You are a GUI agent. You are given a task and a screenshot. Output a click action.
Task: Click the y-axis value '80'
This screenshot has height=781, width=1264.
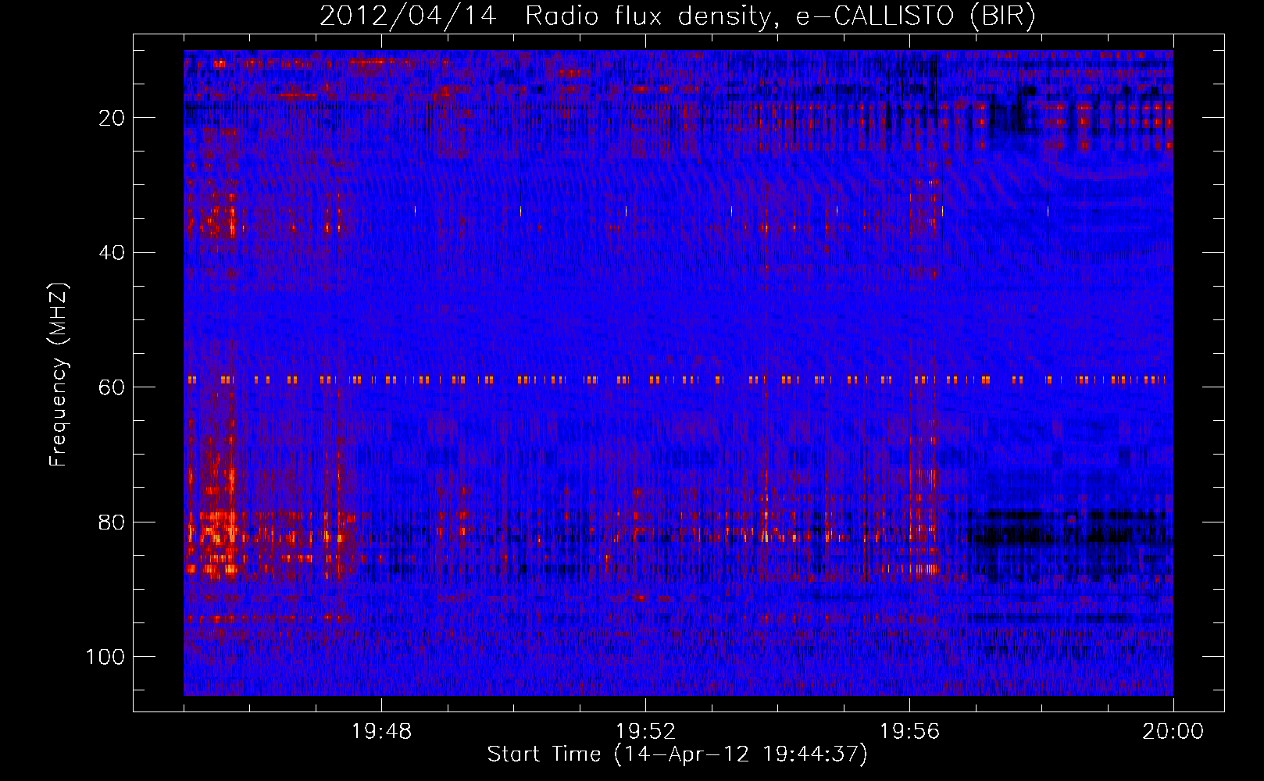click(112, 522)
